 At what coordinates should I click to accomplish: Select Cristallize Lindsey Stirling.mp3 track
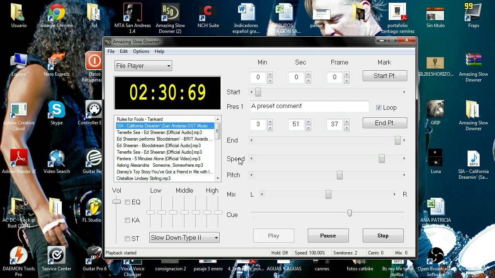tap(165, 178)
